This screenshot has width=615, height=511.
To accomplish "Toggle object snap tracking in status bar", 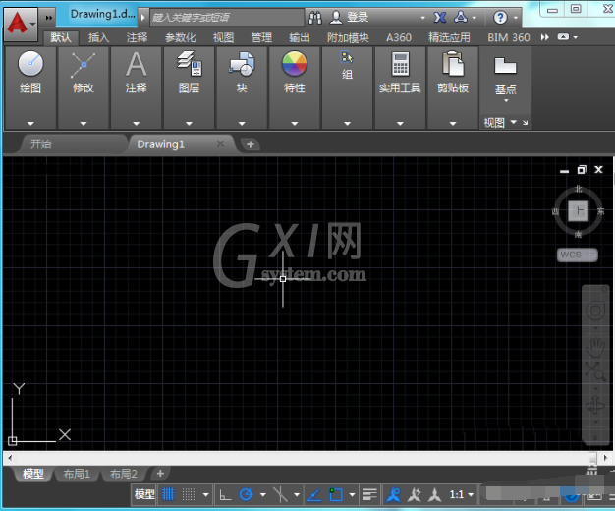I will [x=314, y=495].
